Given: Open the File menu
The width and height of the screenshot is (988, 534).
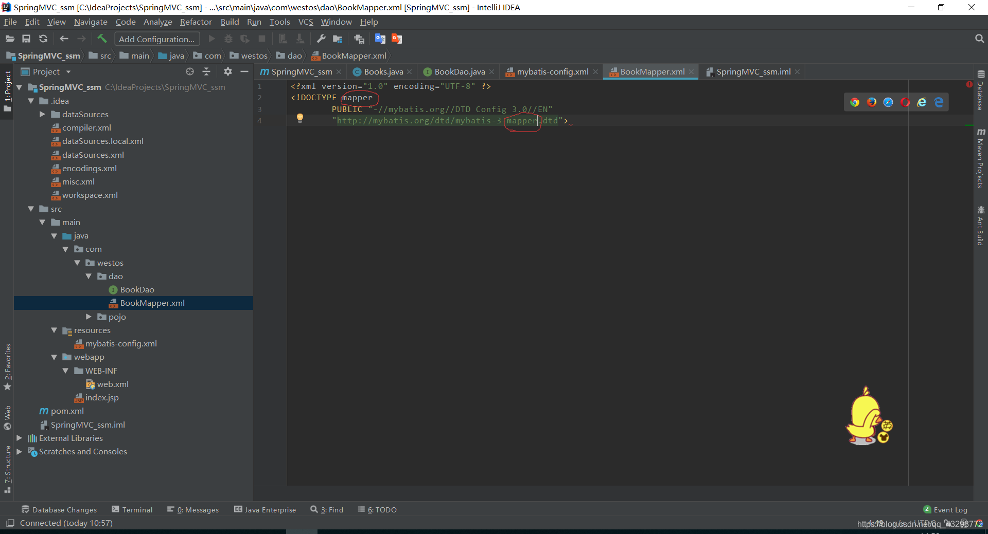Looking at the screenshot, I should coord(10,22).
